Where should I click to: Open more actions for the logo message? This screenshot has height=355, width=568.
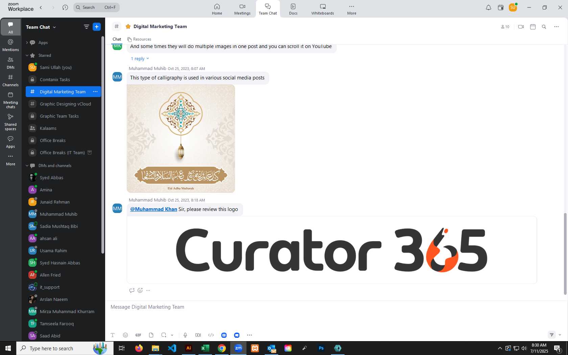tap(148, 290)
